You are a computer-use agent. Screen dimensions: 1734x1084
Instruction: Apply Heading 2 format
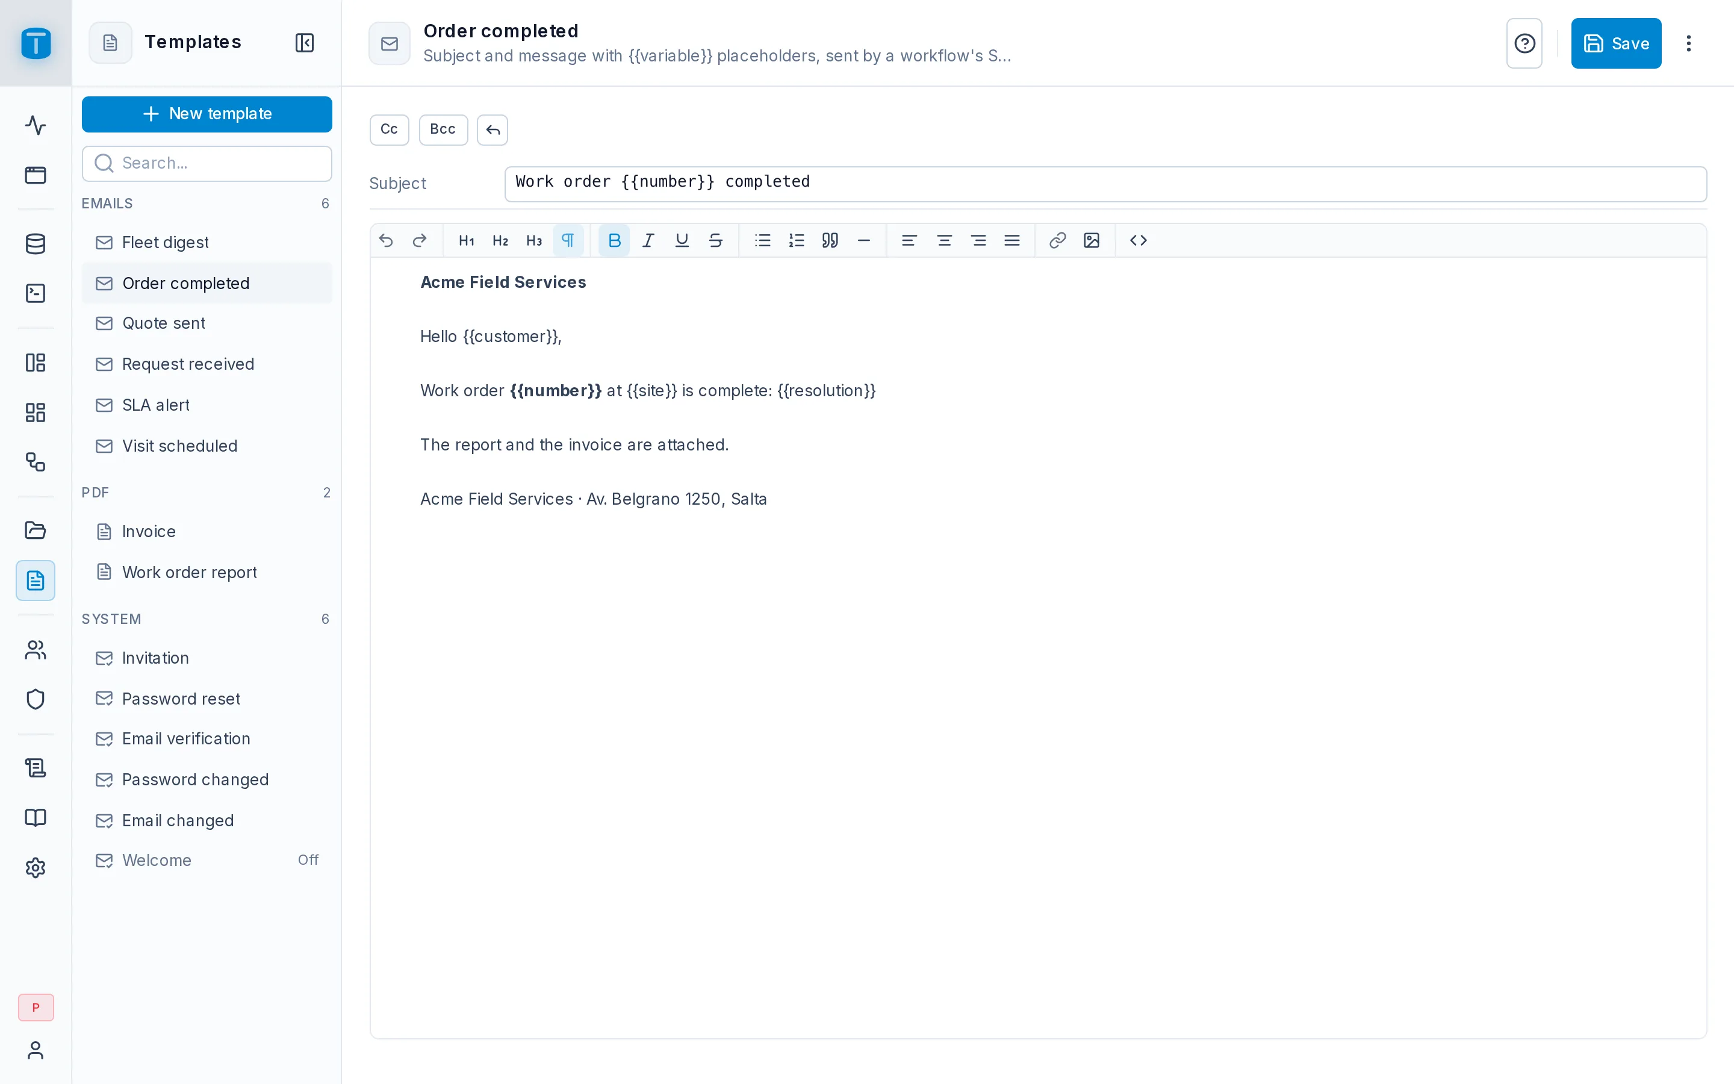[x=500, y=241]
